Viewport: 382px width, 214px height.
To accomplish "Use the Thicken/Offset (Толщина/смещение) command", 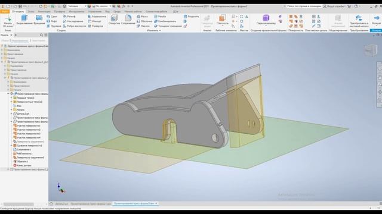I will [168, 26].
